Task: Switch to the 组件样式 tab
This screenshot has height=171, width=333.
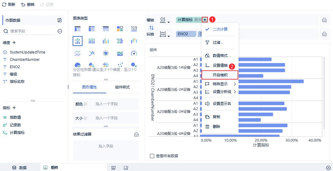Action: pyautogui.click(x=122, y=87)
